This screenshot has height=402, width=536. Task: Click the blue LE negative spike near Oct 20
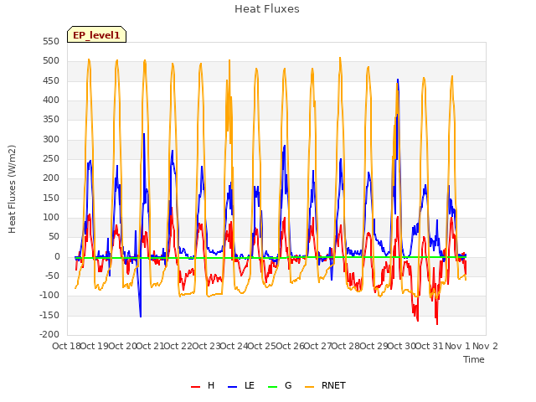pos(140,315)
